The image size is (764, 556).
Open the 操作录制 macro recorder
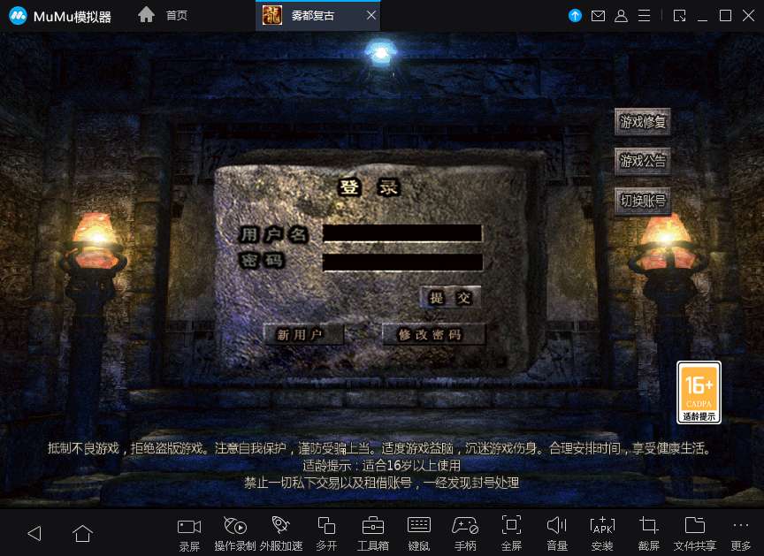pos(235,531)
